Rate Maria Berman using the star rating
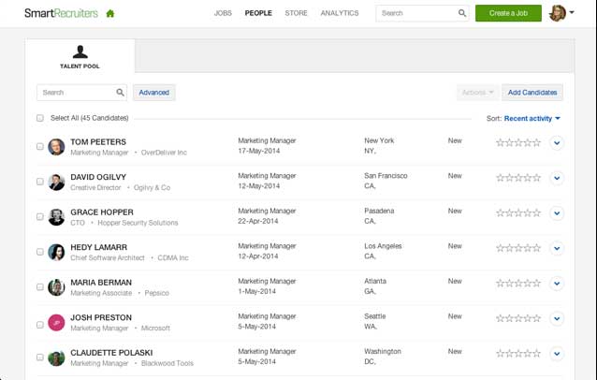The image size is (597, 380). click(x=518, y=284)
